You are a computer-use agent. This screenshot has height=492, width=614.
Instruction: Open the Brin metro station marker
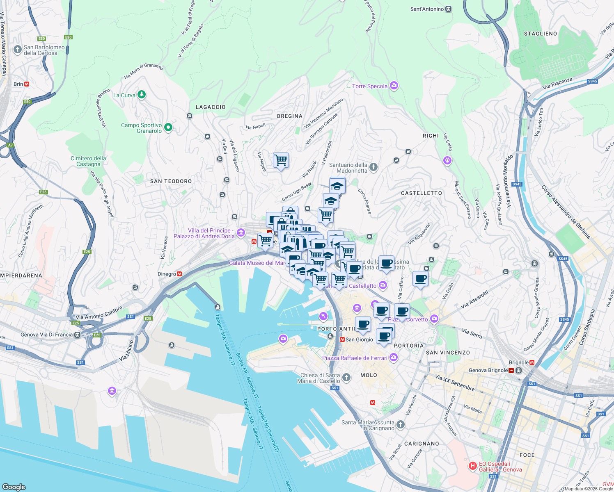coord(26,83)
